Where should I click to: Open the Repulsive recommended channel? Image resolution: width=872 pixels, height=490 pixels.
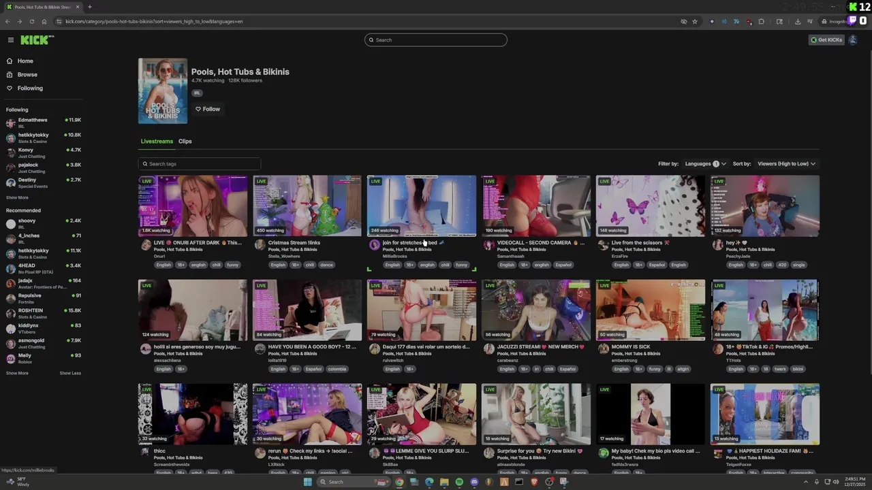[43, 298]
